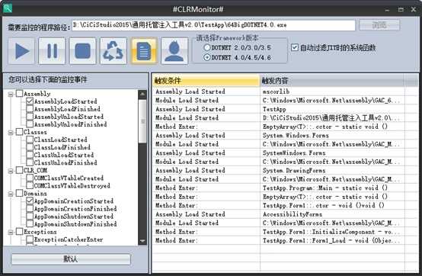Click the 触发内容 column header
The image size is (422, 276).
(x=332, y=81)
